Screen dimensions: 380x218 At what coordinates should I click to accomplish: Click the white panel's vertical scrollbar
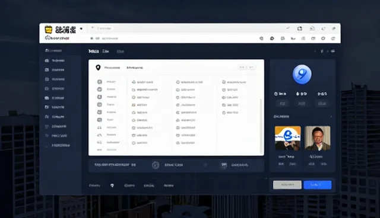(x=261, y=126)
